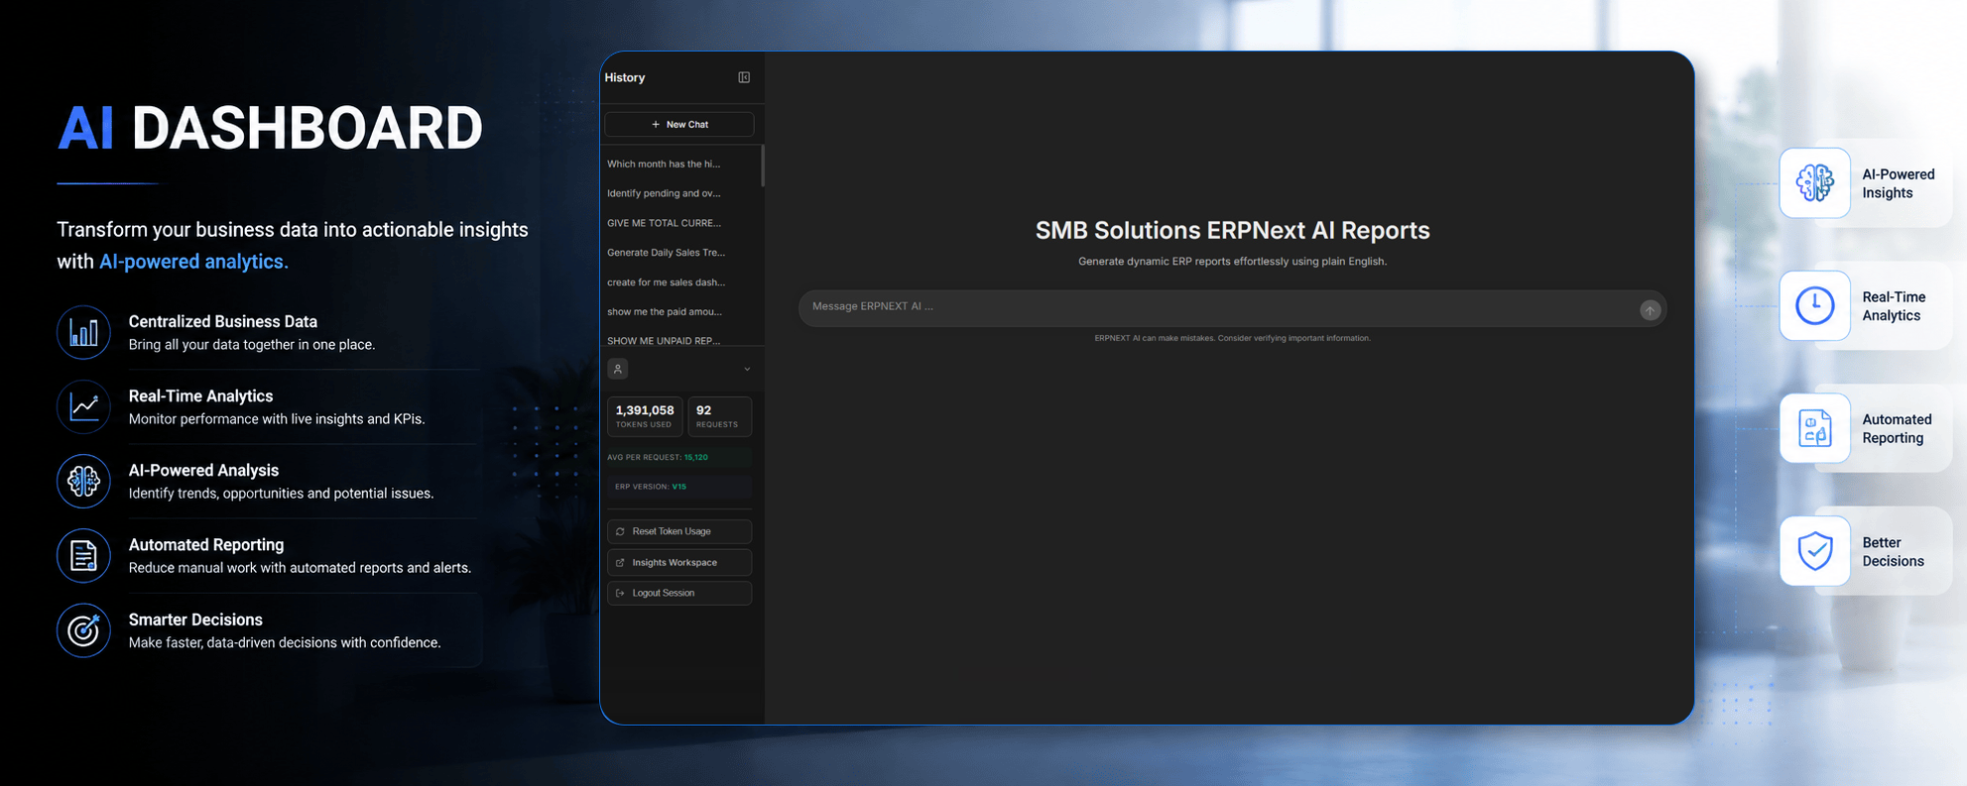Click the 'ERP VERSION: V15' line
The width and height of the screenshot is (1967, 786).
click(x=679, y=487)
